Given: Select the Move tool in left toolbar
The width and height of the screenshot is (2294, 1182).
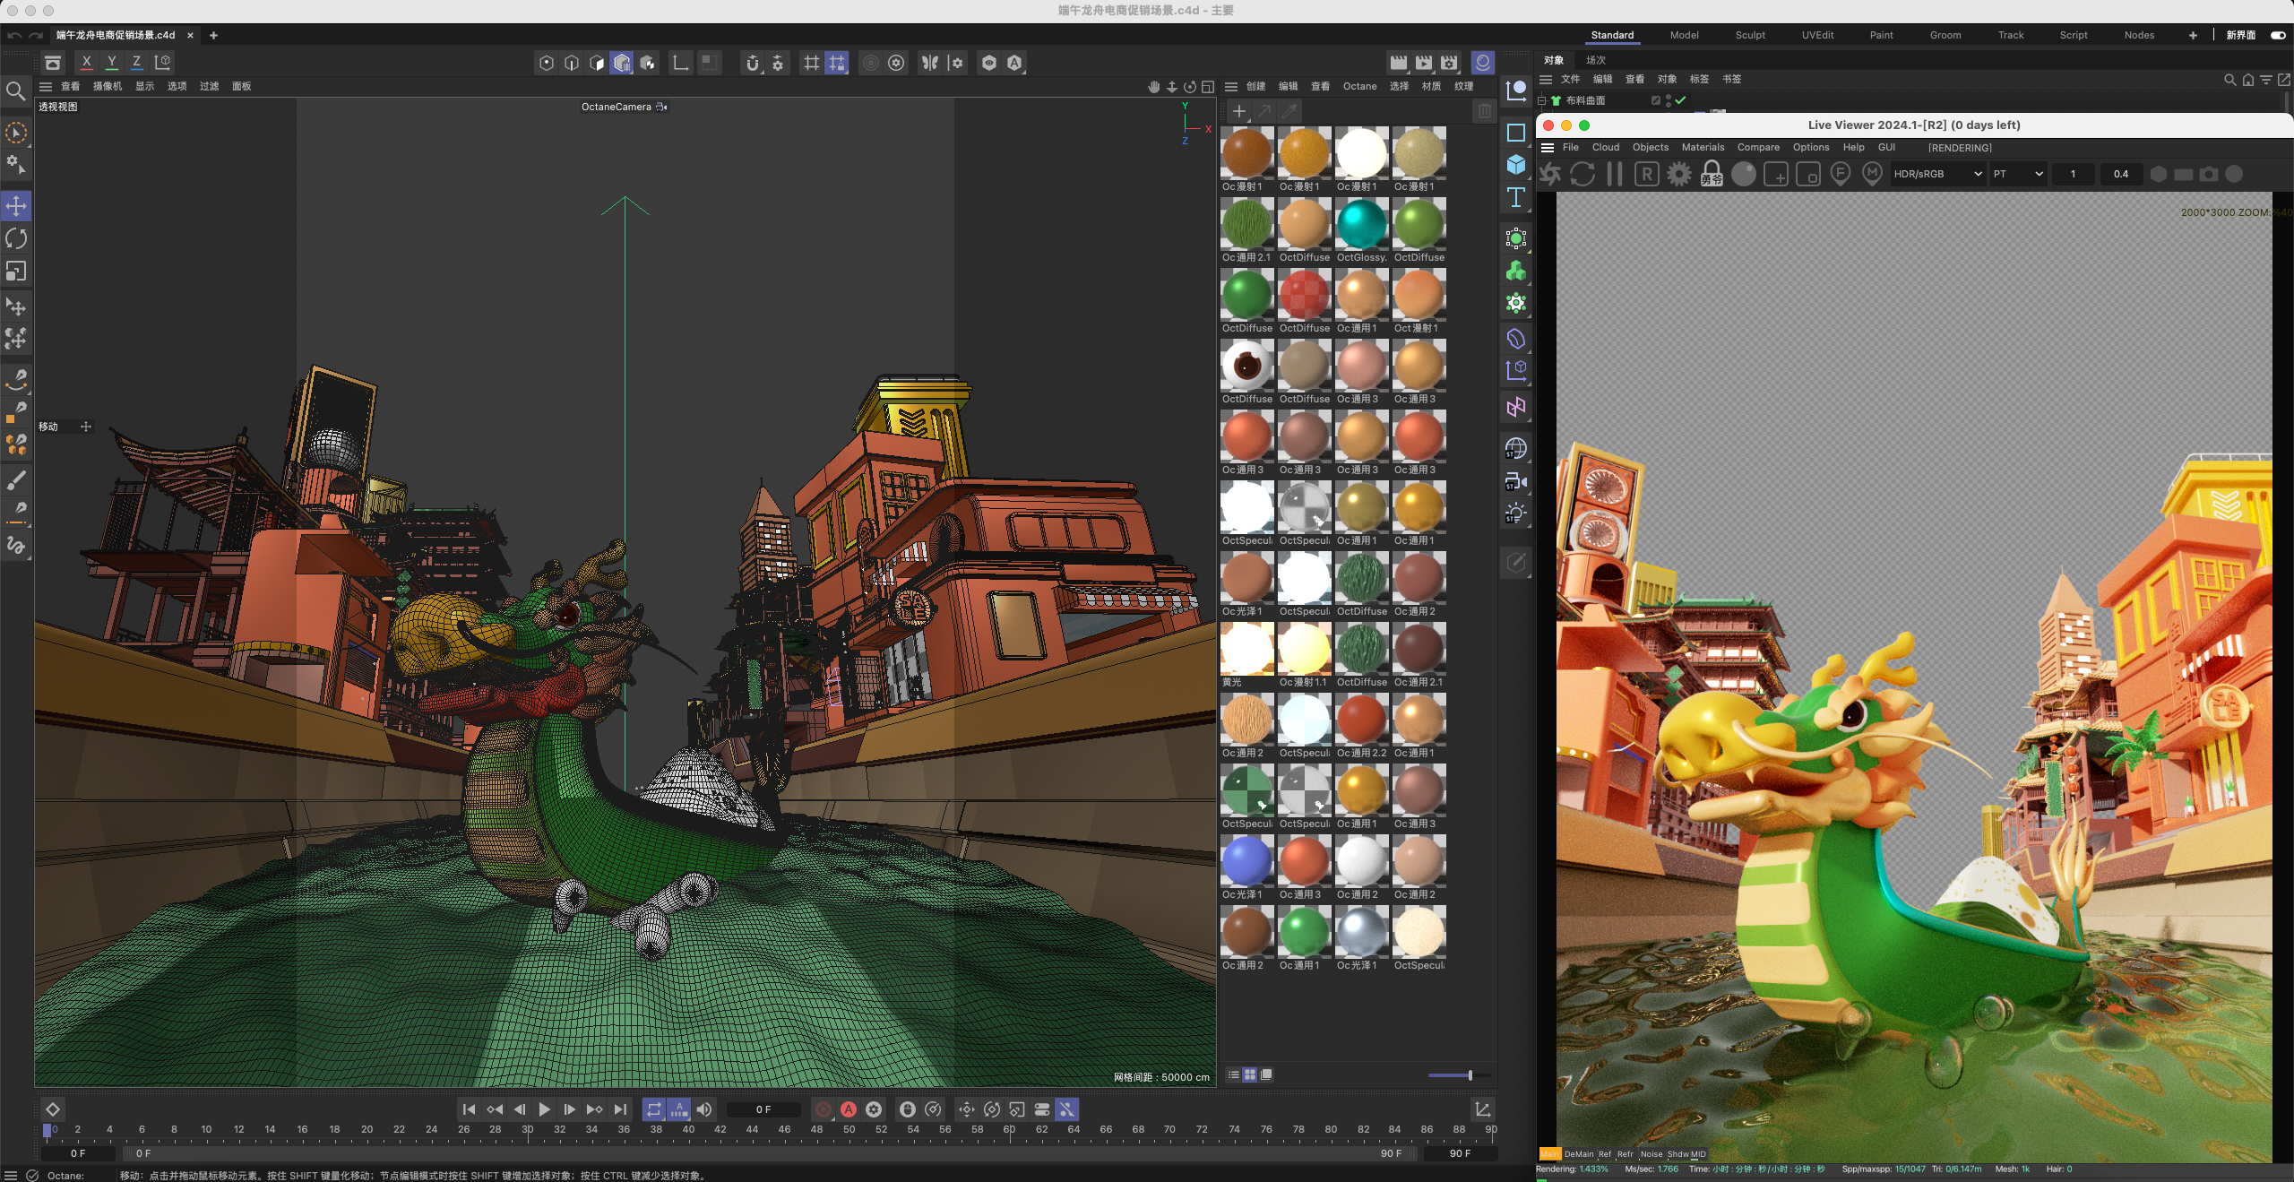Looking at the screenshot, I should 16,206.
